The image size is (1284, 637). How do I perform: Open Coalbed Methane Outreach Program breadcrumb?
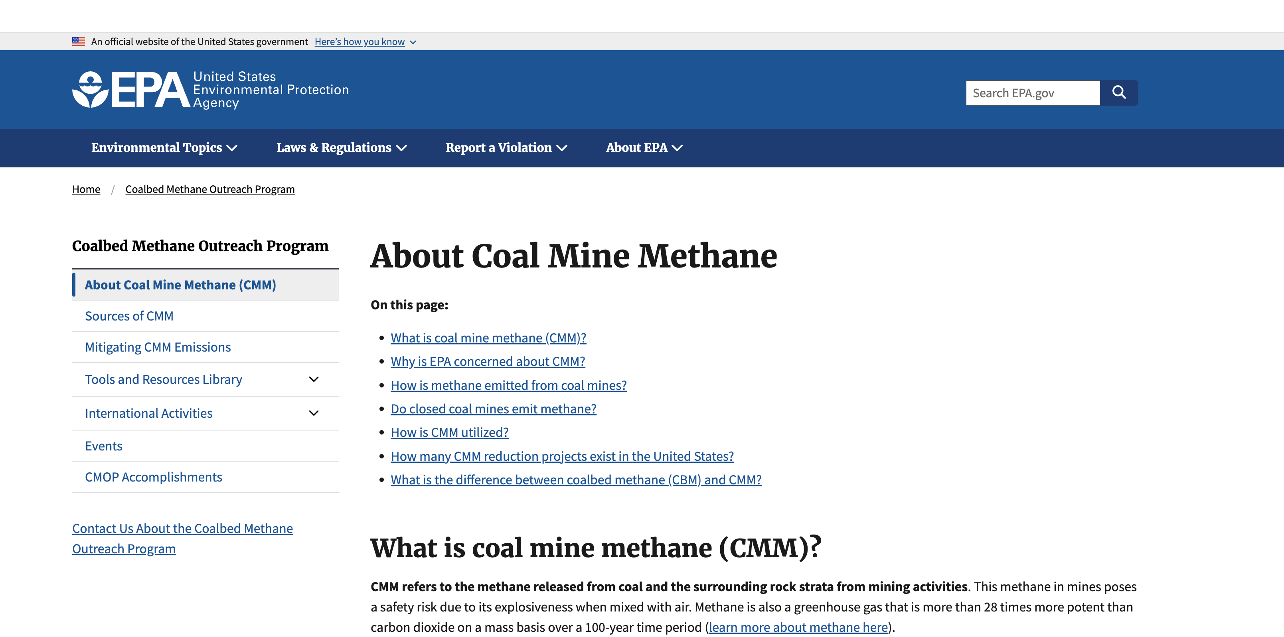[210, 189]
